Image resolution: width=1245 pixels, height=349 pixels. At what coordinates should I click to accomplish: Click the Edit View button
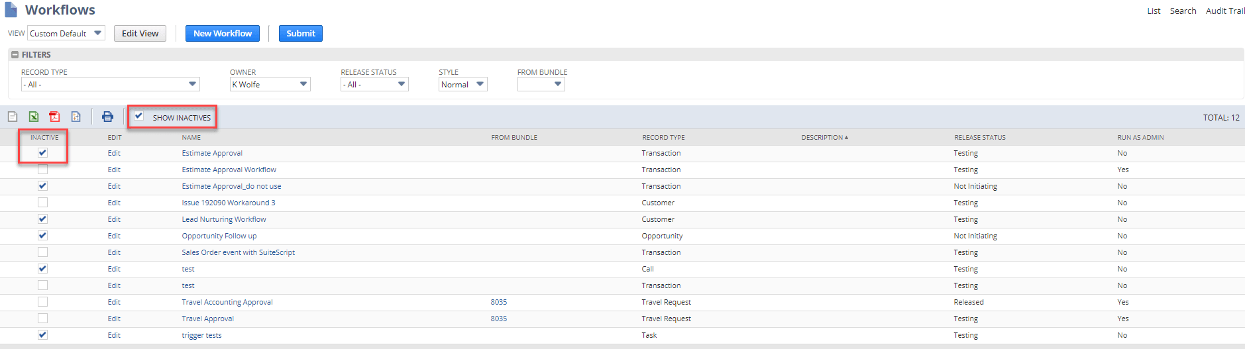(140, 33)
